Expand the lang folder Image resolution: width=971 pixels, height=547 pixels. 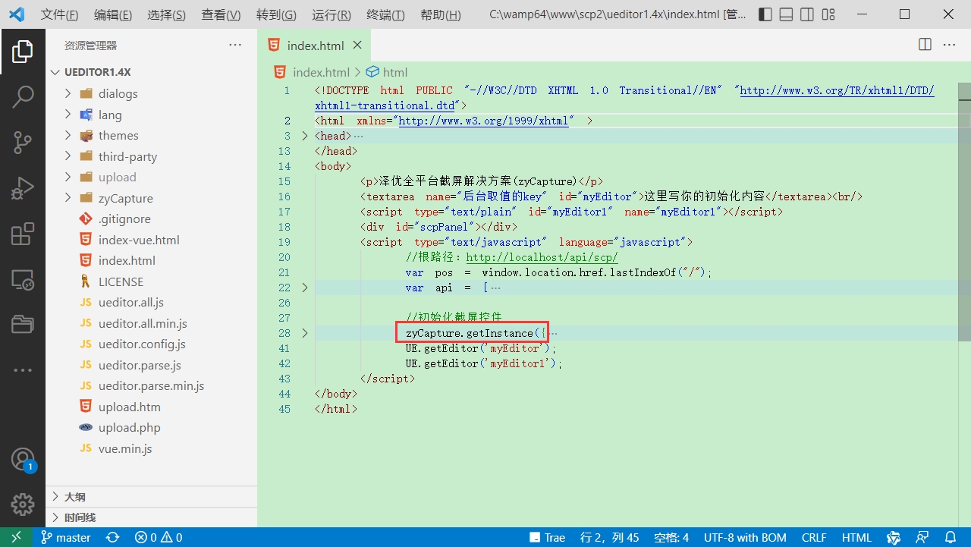(x=68, y=115)
